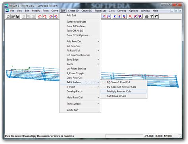188x144 pixels.
Task: Click the Undo red arrow icon
Action: [40, 16]
